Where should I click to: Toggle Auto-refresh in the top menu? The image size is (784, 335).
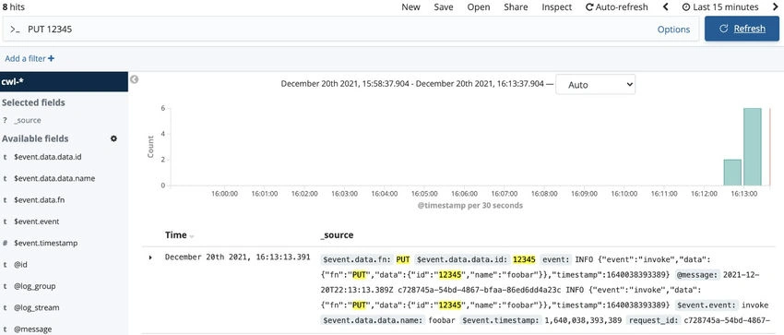(x=616, y=7)
